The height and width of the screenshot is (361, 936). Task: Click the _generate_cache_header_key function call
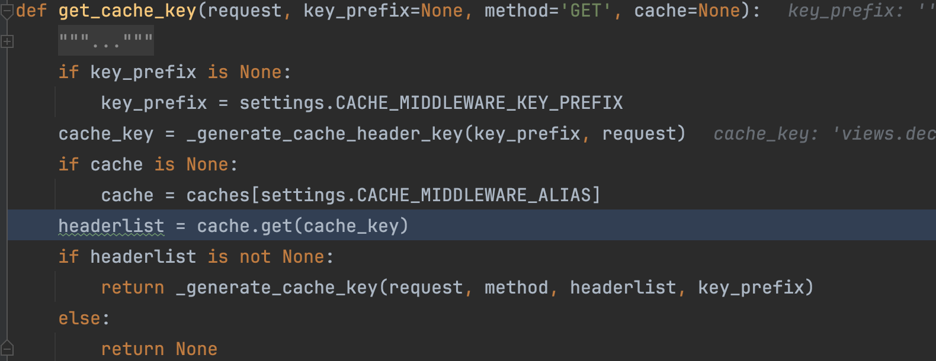point(324,134)
